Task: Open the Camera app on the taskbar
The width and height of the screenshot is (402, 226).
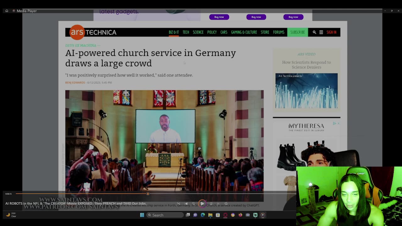Action: pos(248,215)
